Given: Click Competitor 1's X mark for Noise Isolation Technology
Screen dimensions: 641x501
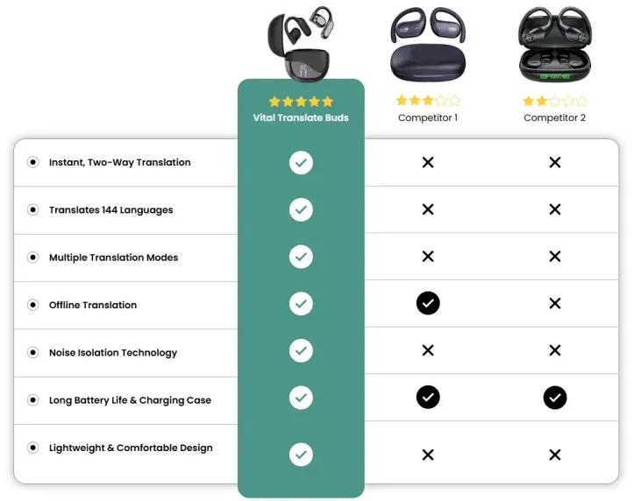Looking at the screenshot, I should point(428,350).
